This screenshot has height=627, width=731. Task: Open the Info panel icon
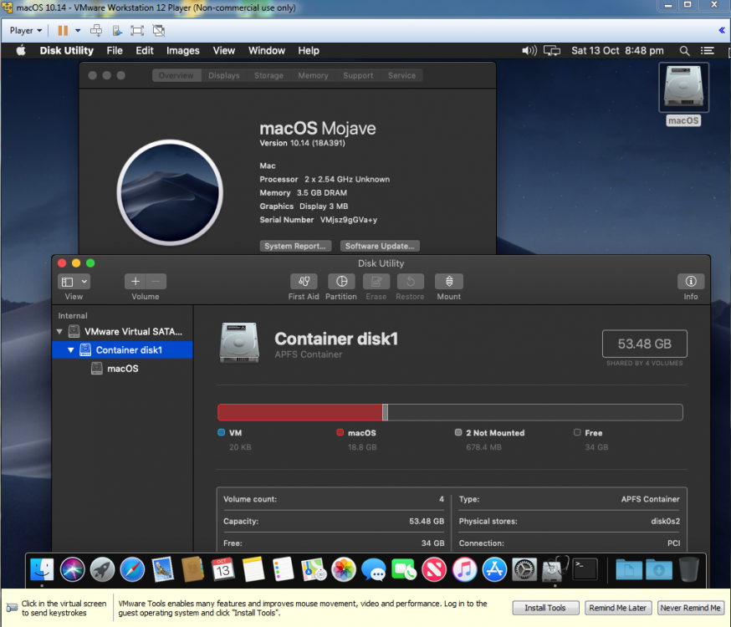(691, 282)
